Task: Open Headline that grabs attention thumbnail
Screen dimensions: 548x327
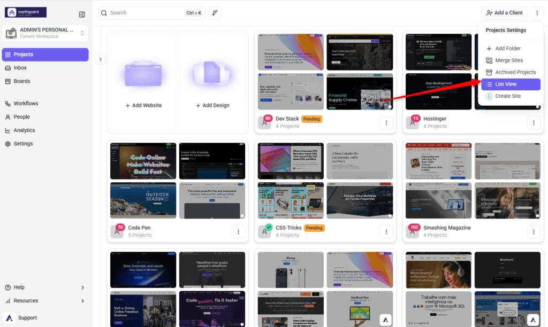Action: tap(212, 270)
